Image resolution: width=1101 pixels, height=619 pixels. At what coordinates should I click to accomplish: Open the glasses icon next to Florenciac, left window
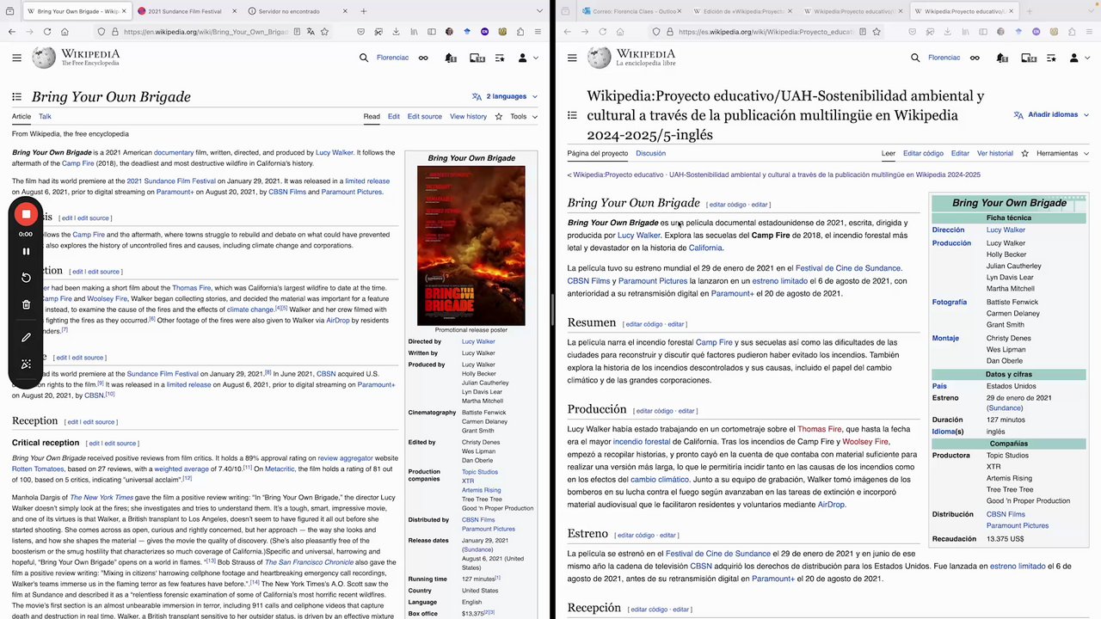(423, 58)
